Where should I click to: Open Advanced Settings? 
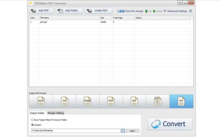click(175, 11)
